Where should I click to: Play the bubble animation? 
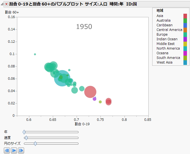pos(14,150)
